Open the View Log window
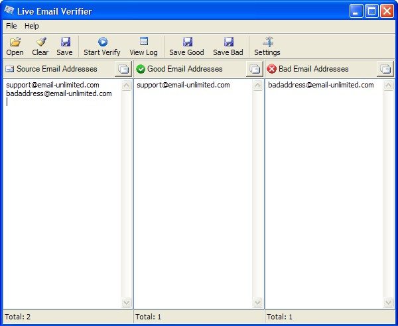398x326 pixels. coord(144,46)
